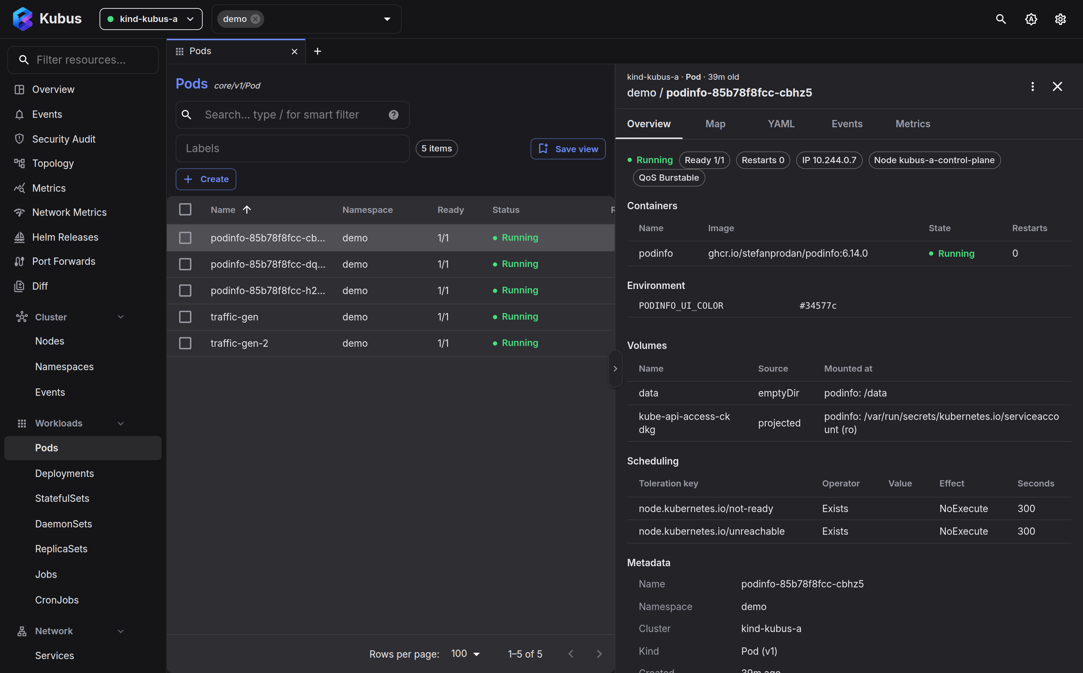The height and width of the screenshot is (673, 1083).
Task: Open Services in sidebar
Action: pyautogui.click(x=83, y=656)
